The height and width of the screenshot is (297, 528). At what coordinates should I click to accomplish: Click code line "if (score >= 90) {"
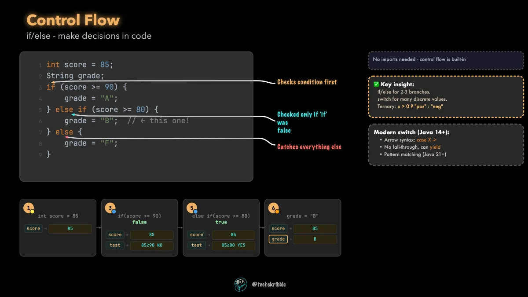87,87
